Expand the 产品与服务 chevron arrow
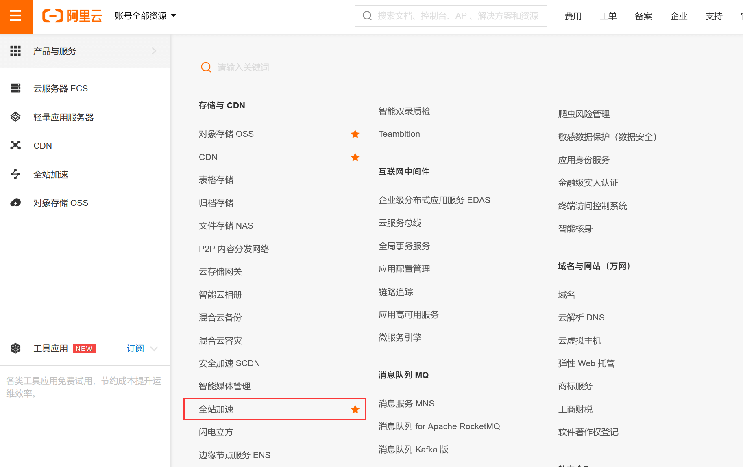 [154, 51]
